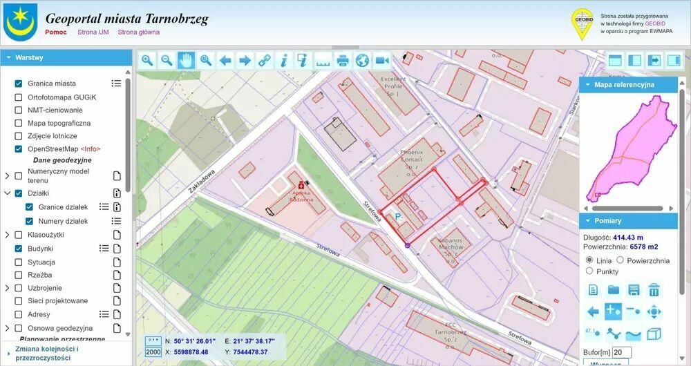Click the print map icon
Image resolution: width=691 pixels, height=366 pixels.
(x=343, y=61)
